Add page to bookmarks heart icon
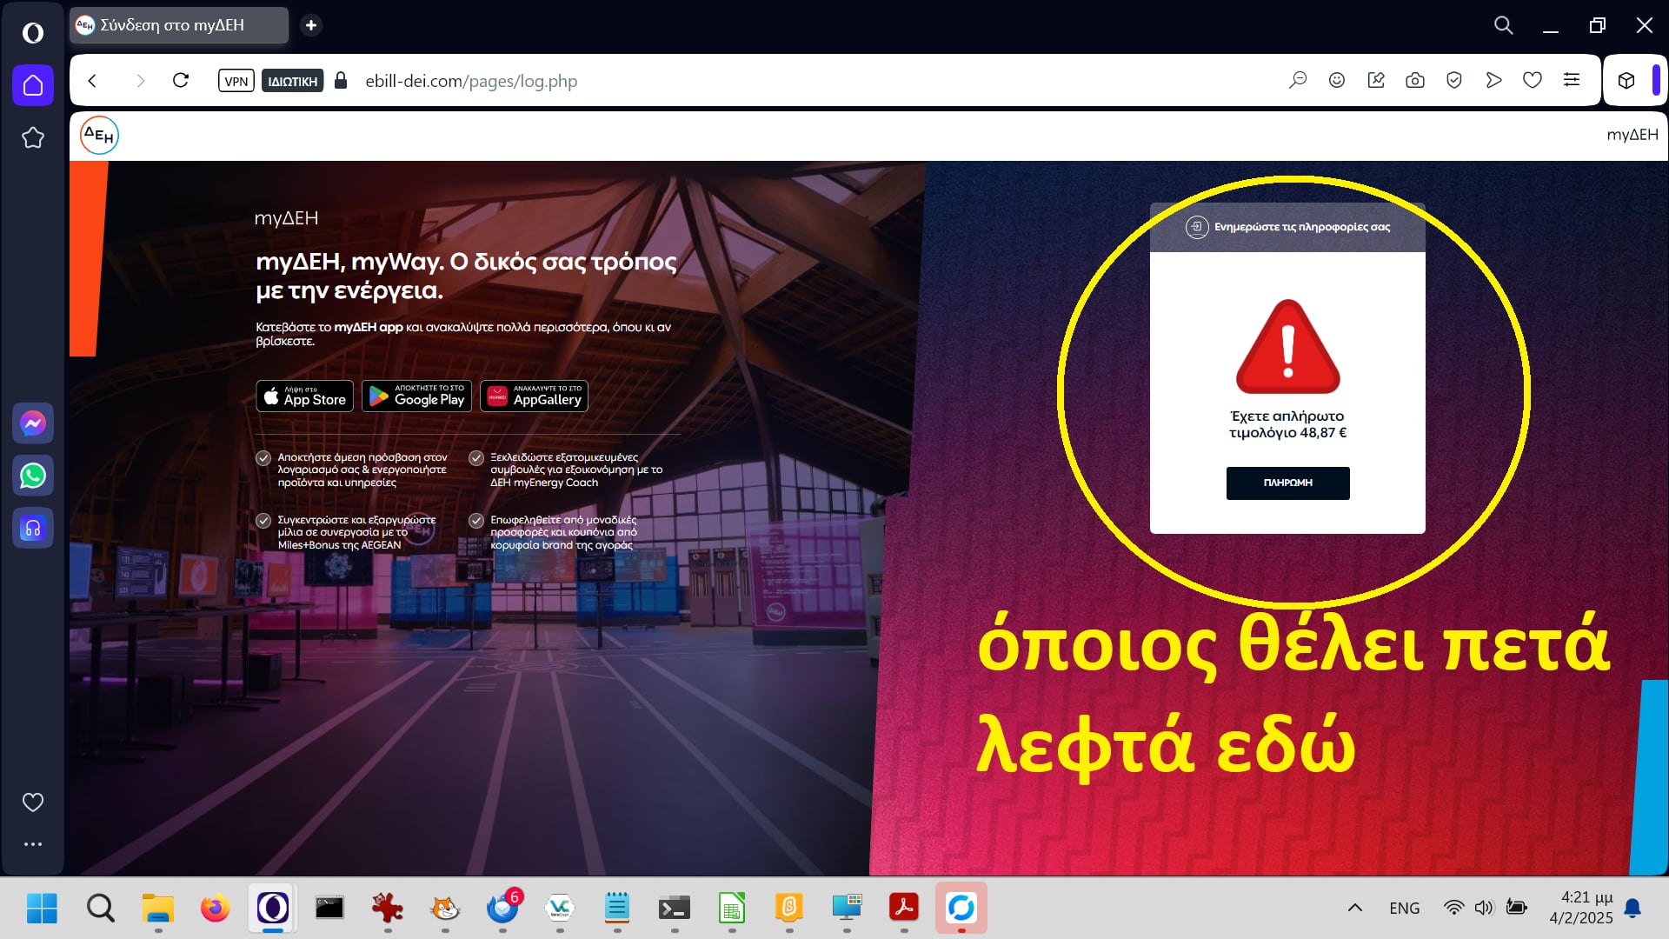 click(x=1532, y=81)
